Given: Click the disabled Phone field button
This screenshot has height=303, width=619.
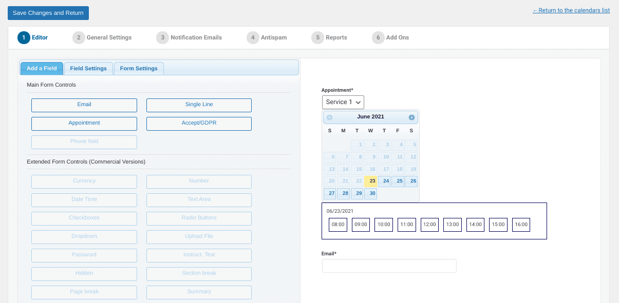Looking at the screenshot, I should (84, 142).
